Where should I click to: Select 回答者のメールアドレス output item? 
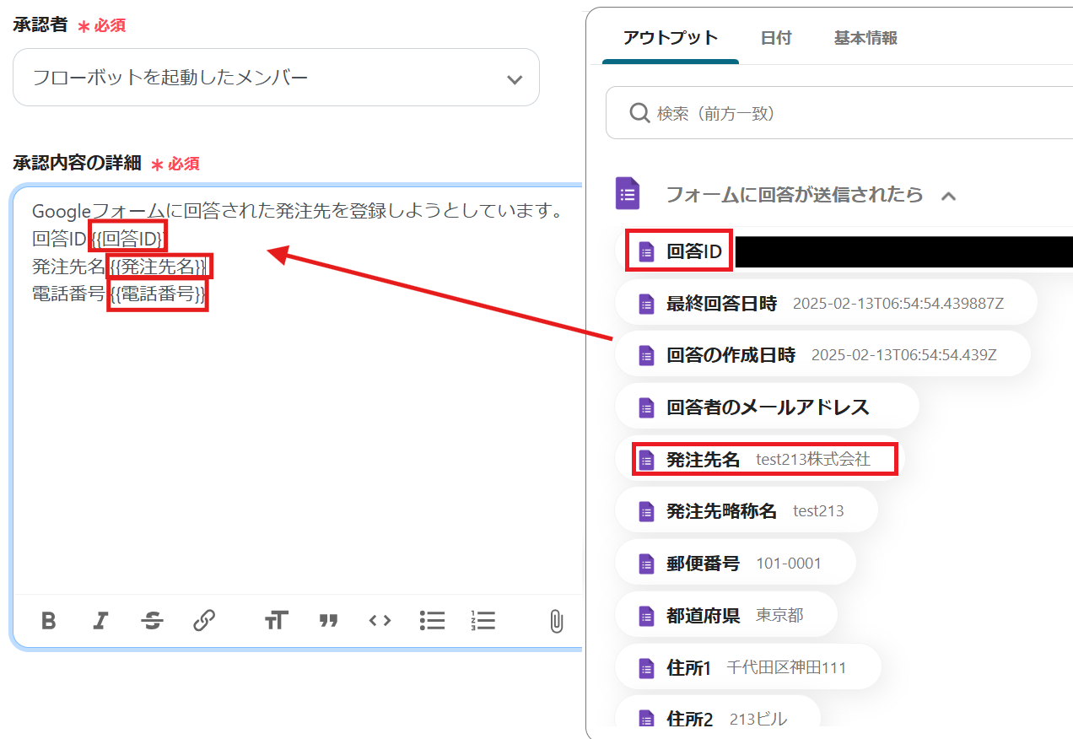[767, 407]
